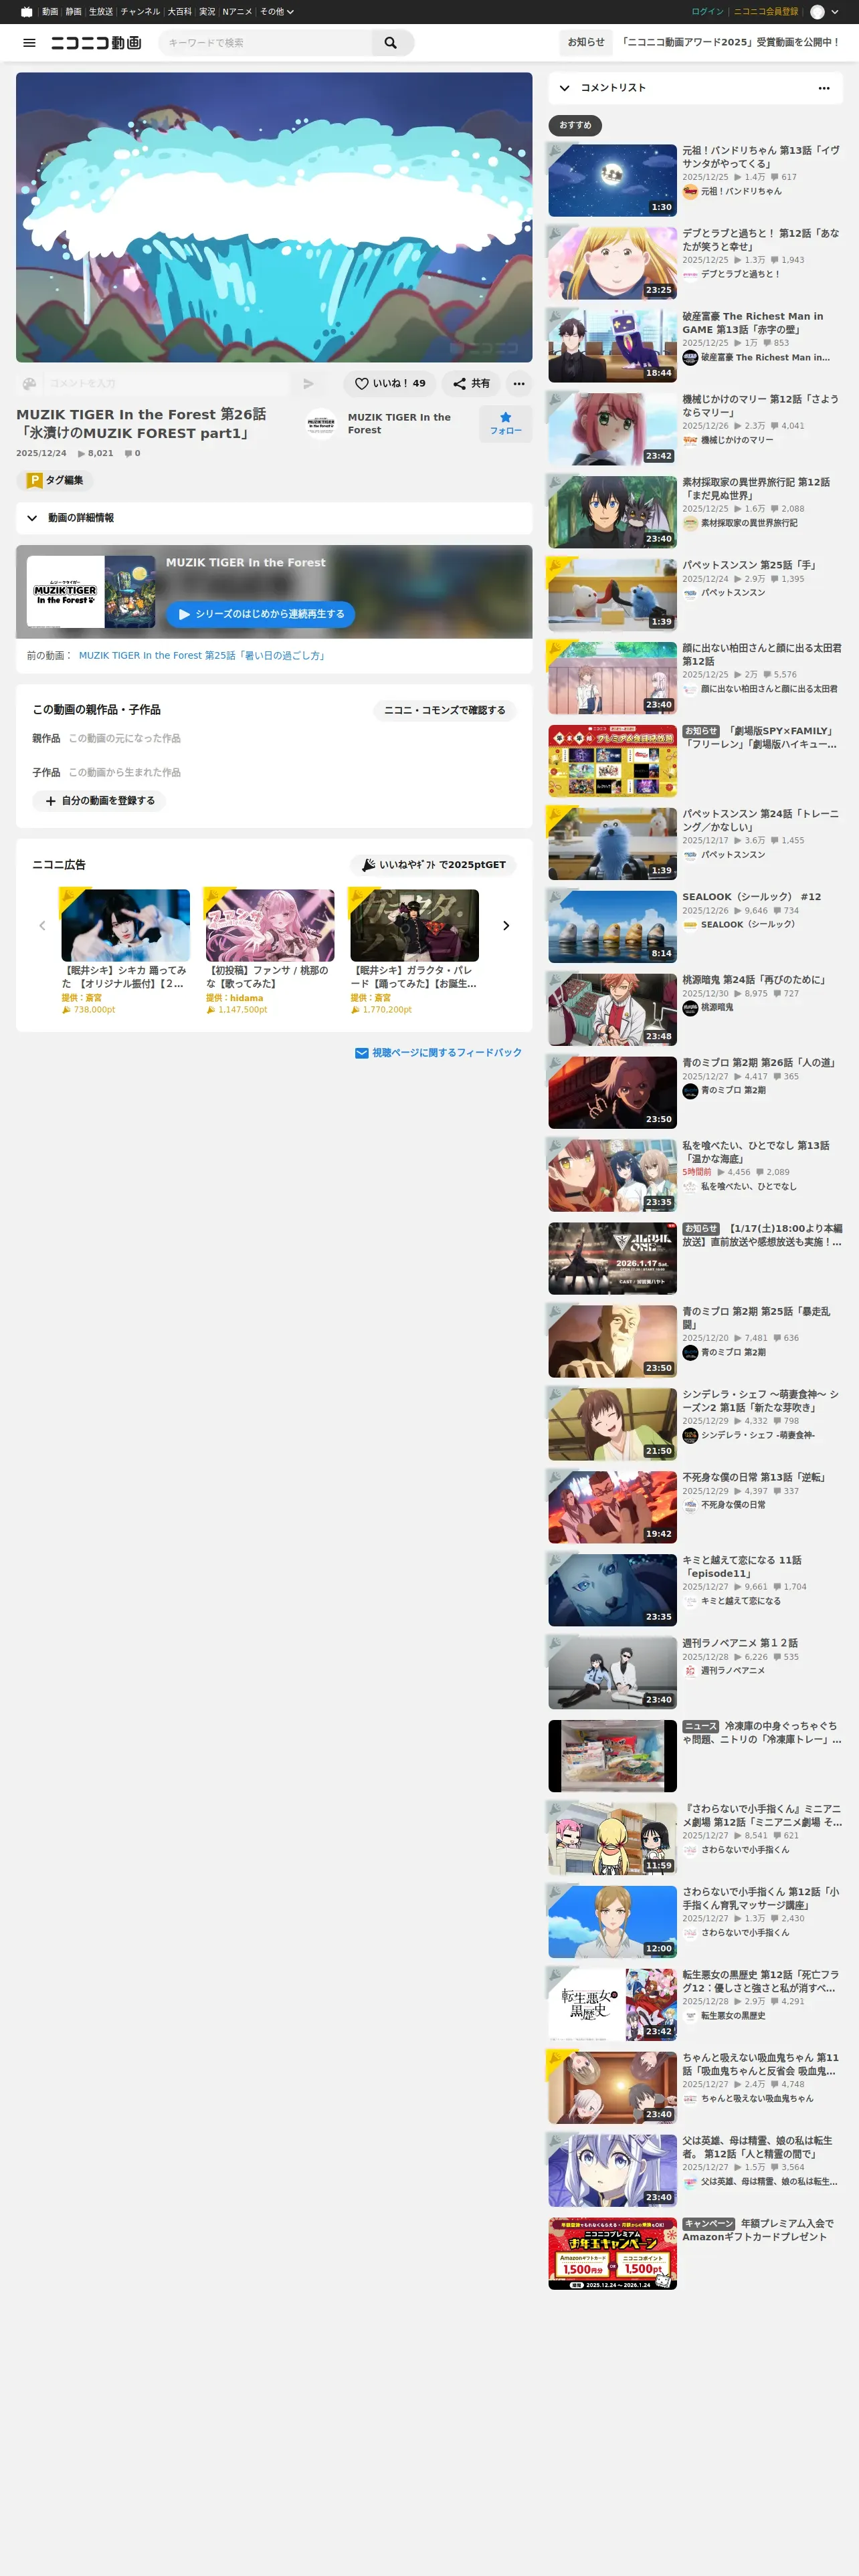
Task: Open ガラクタ・パレード ad thumbnail
Action: [414, 926]
